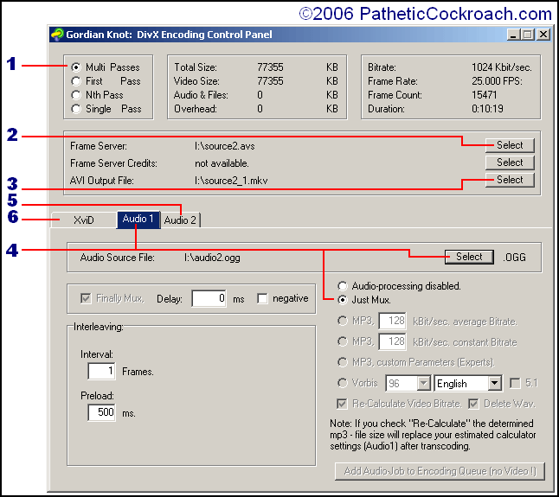The width and height of the screenshot is (559, 497).
Task: Toggle the 5.1 checkbox
Action: point(515,384)
